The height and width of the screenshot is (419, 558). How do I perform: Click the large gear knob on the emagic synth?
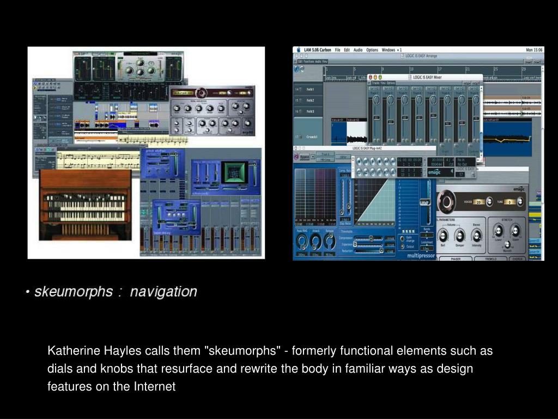[x=446, y=201]
